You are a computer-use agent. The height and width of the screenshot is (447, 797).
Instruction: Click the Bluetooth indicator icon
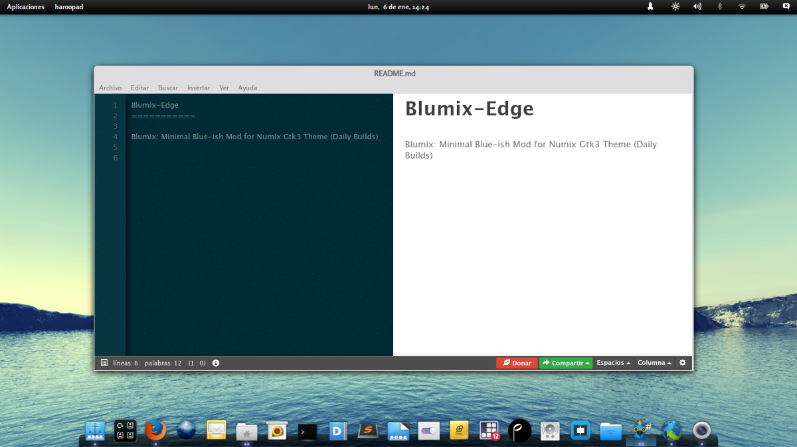719,7
